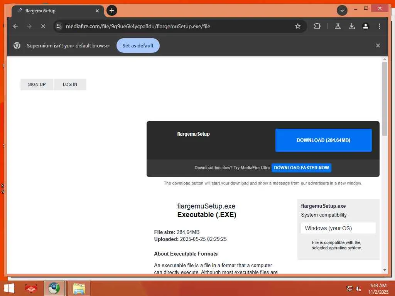Click the Executable (.EXE) heading
Viewport: 395px width, 296px height.
[x=207, y=215]
